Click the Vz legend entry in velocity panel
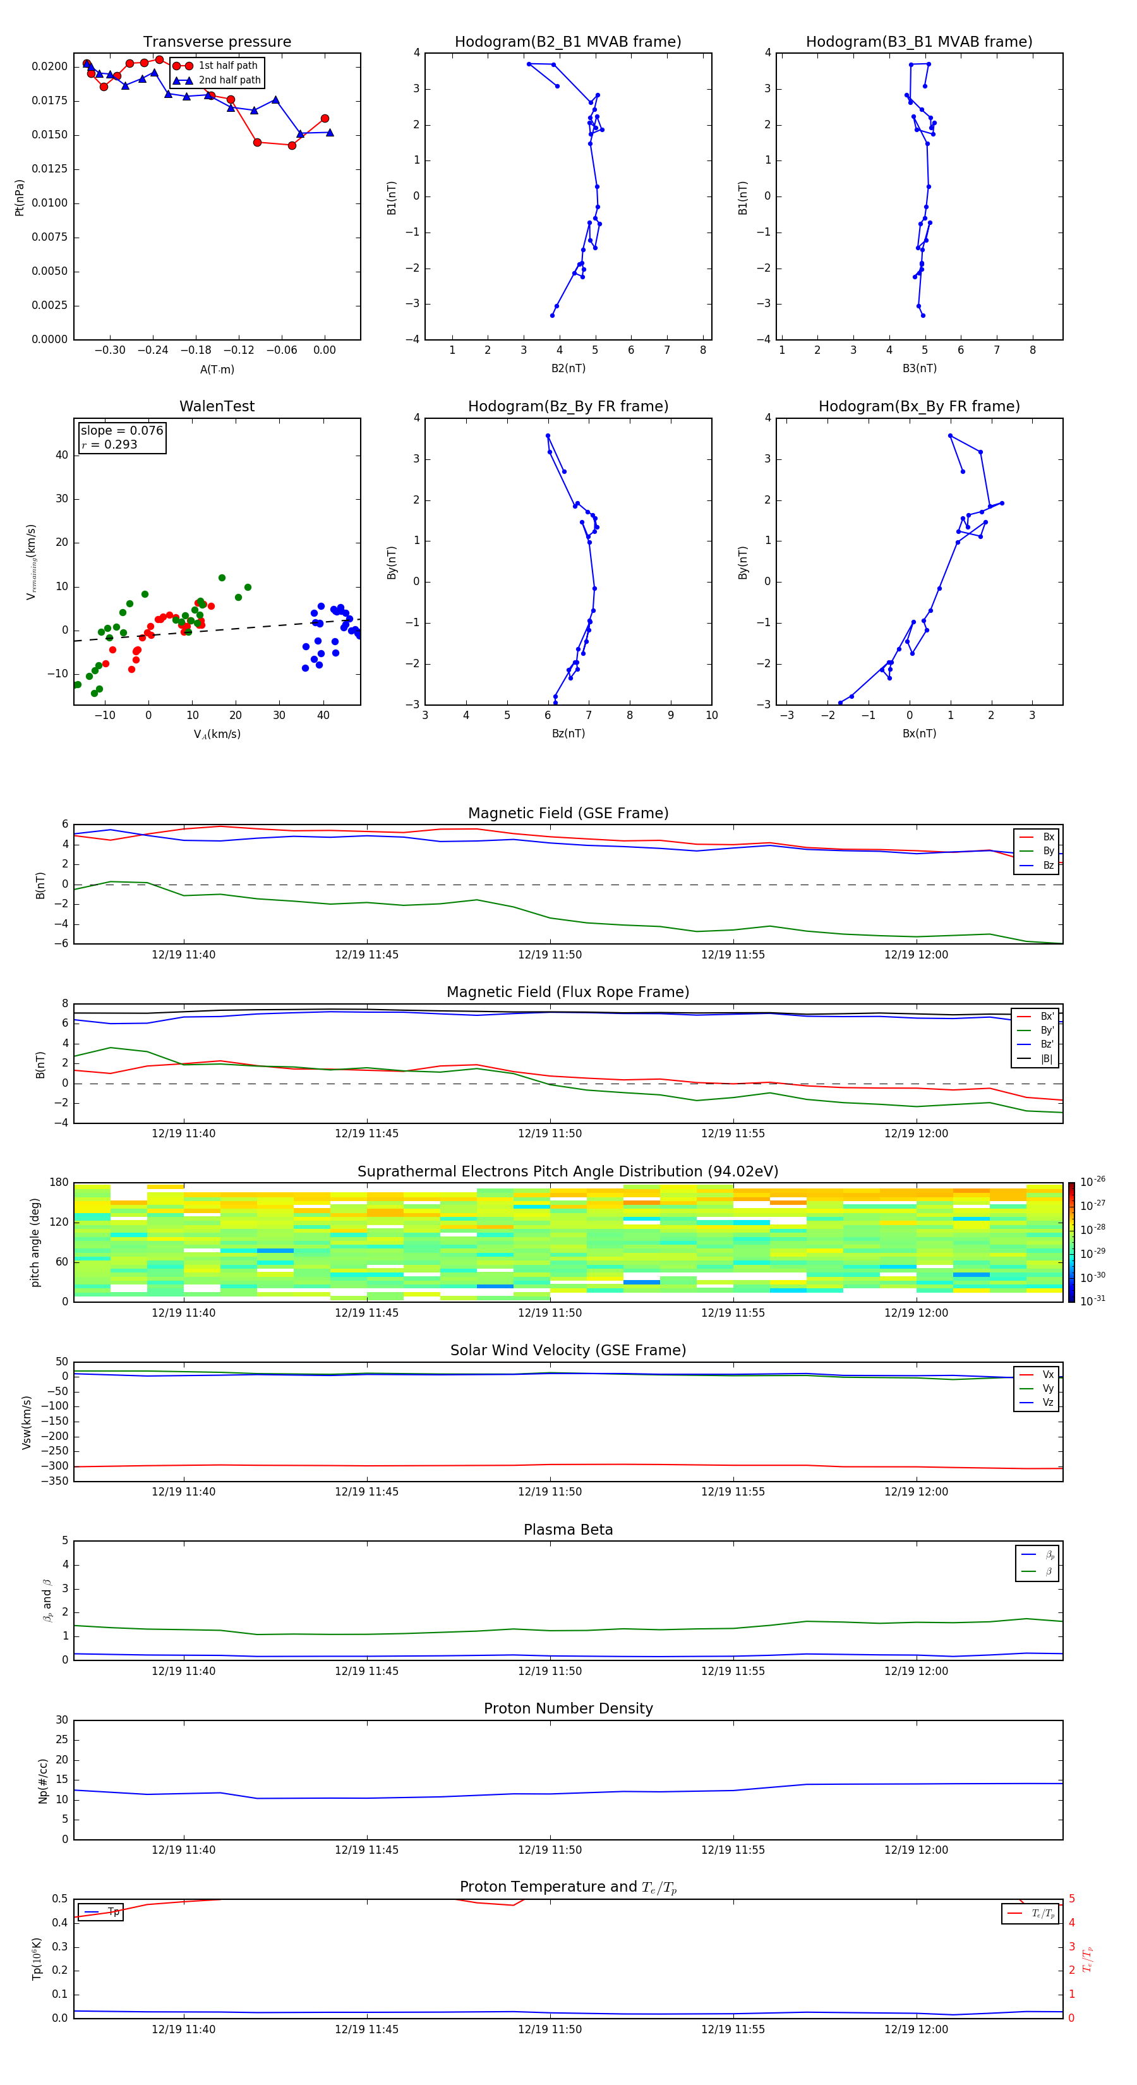Screen dimensions: 1137x2085 click(1037, 1403)
